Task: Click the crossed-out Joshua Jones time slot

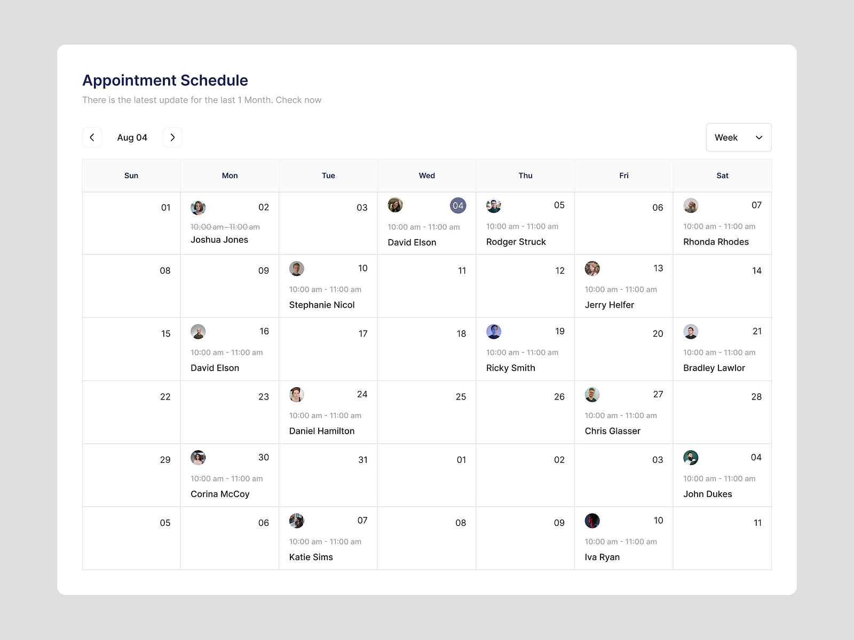Action: pos(225,227)
